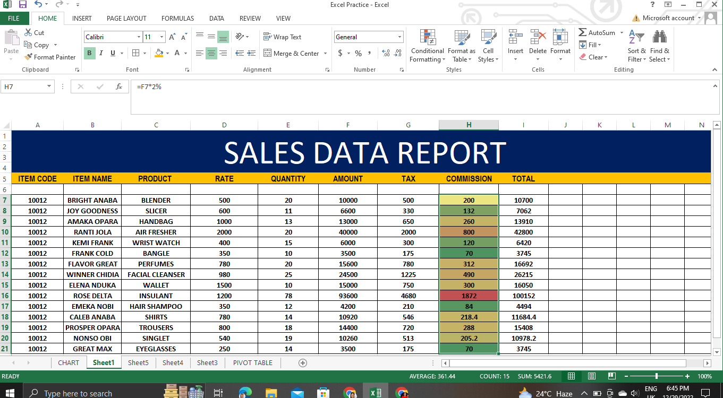This screenshot has height=398, width=723.
Task: Toggle Italic formatting
Action: (101, 53)
